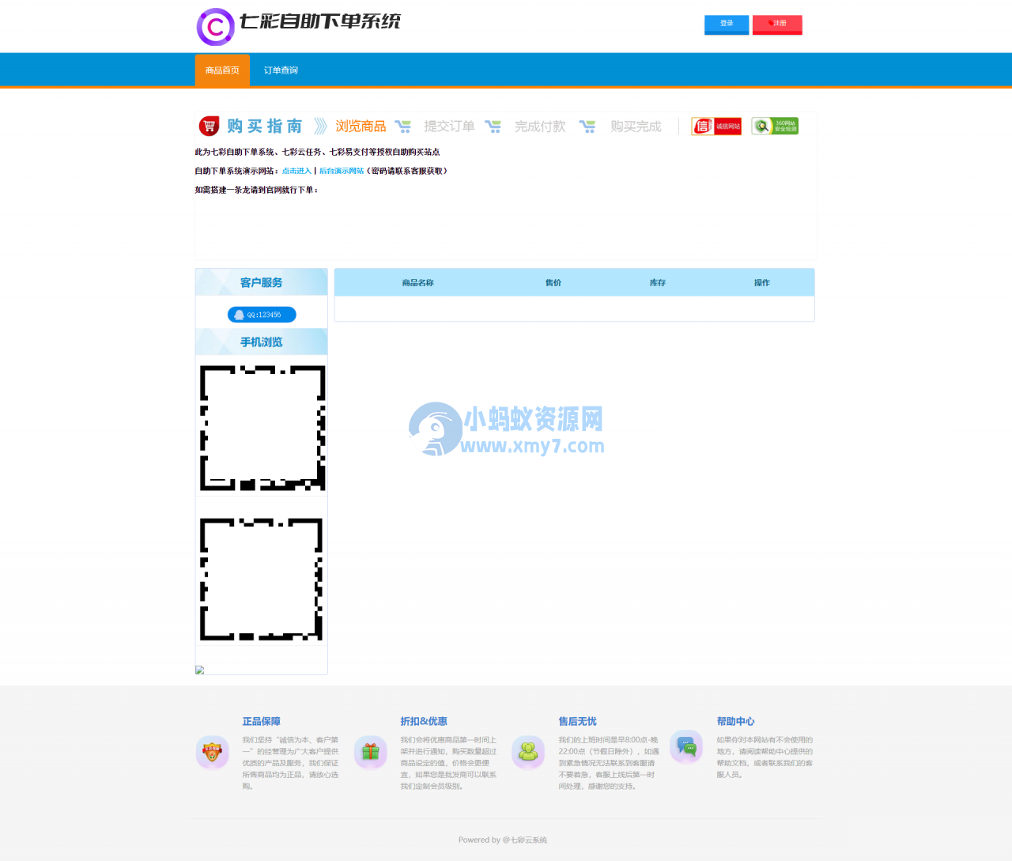Click the 库存 column header
The height and width of the screenshot is (861, 1012).
pos(658,283)
